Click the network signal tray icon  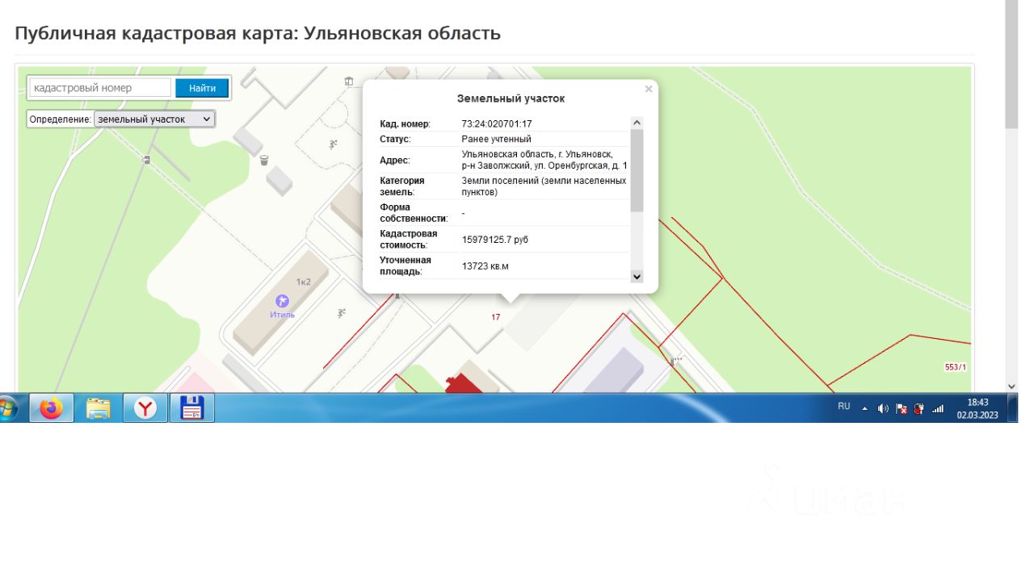[938, 408]
